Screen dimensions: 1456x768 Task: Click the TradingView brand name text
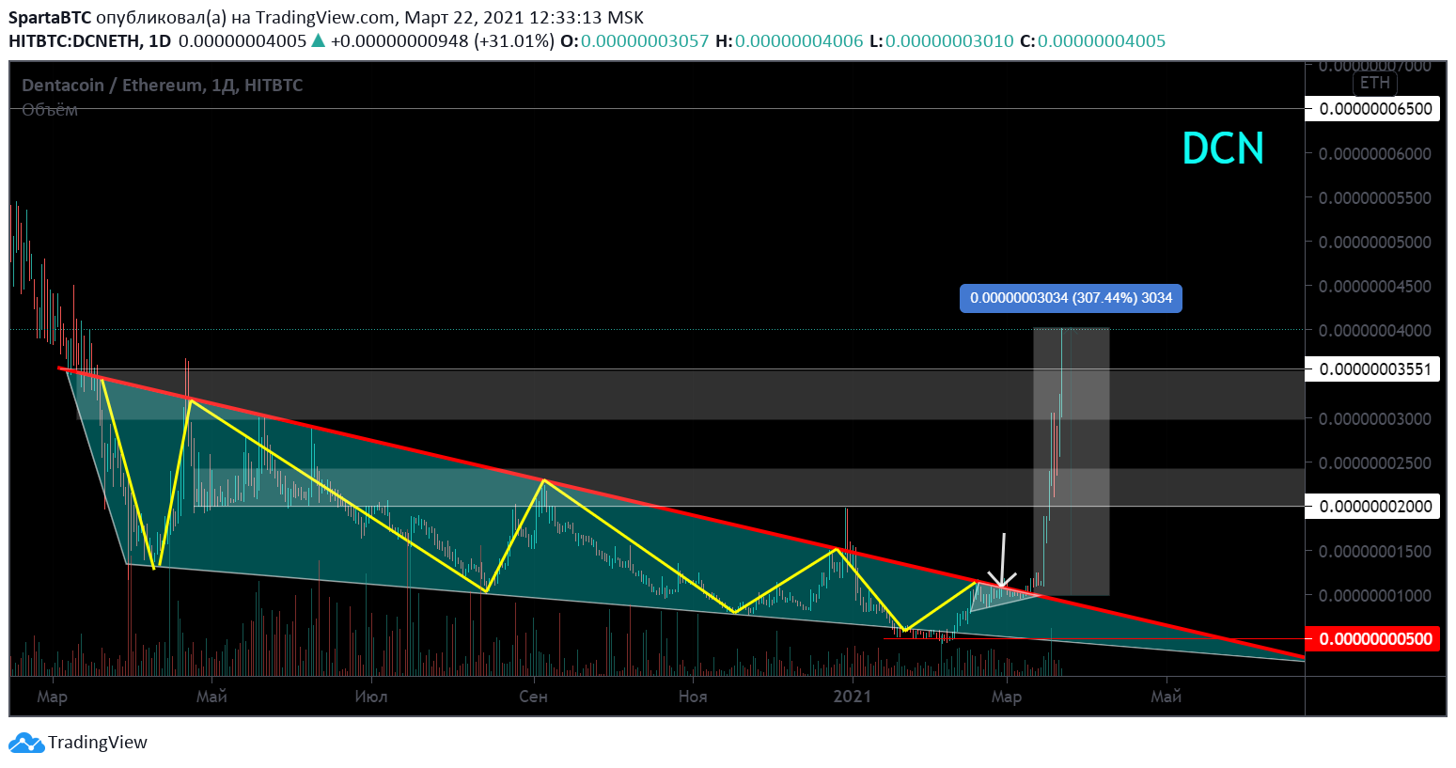(98, 743)
